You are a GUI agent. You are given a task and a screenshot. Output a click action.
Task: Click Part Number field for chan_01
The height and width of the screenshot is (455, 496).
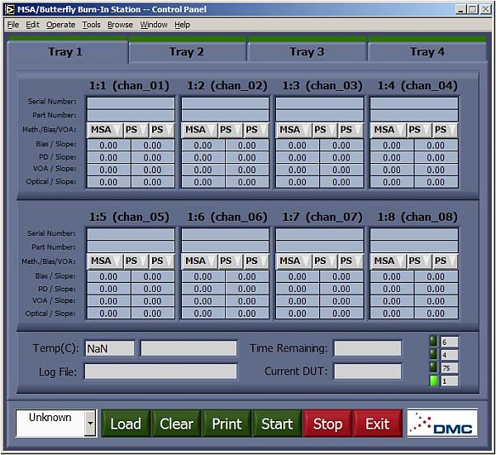tap(131, 115)
